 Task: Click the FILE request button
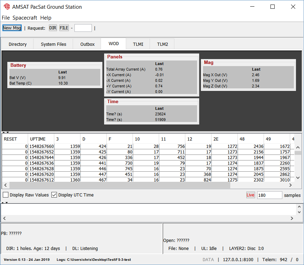(x=64, y=28)
